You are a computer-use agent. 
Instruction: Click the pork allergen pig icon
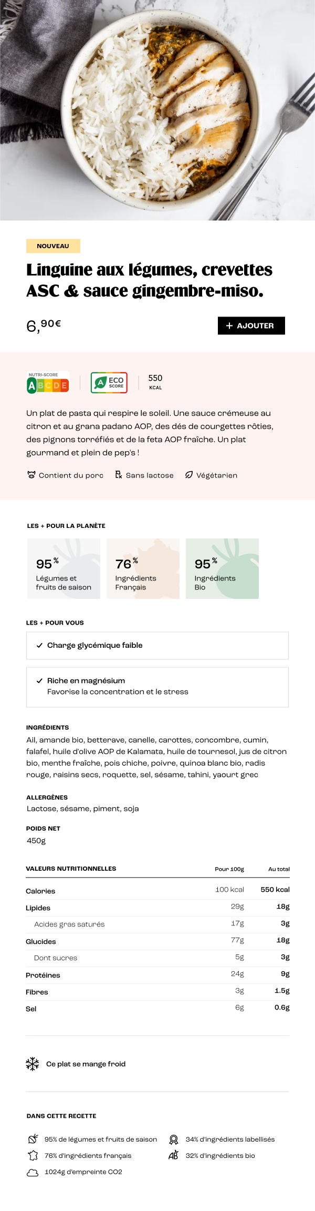point(31,475)
